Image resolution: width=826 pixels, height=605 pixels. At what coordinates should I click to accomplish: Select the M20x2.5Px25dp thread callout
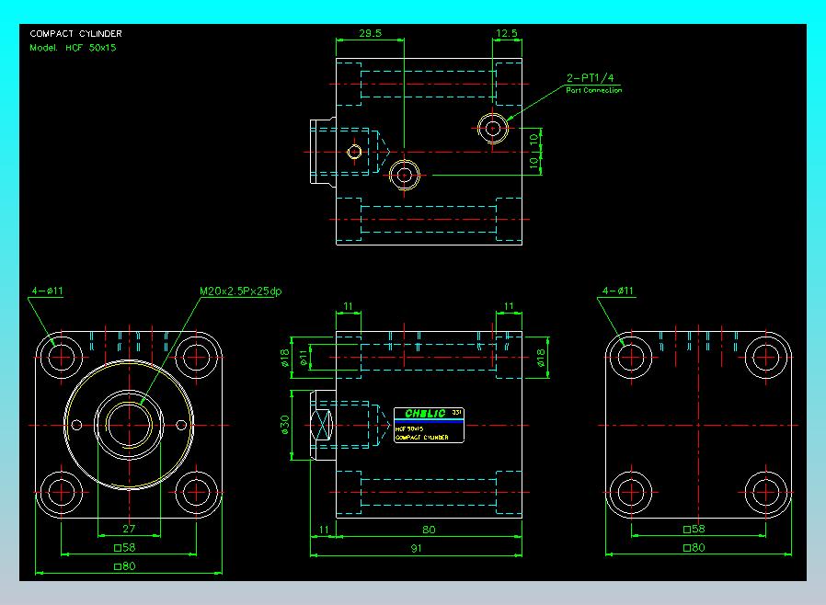[x=240, y=291]
